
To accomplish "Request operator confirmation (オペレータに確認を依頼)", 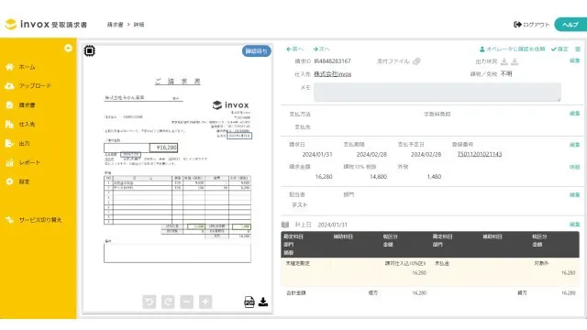I will click(512, 49).
